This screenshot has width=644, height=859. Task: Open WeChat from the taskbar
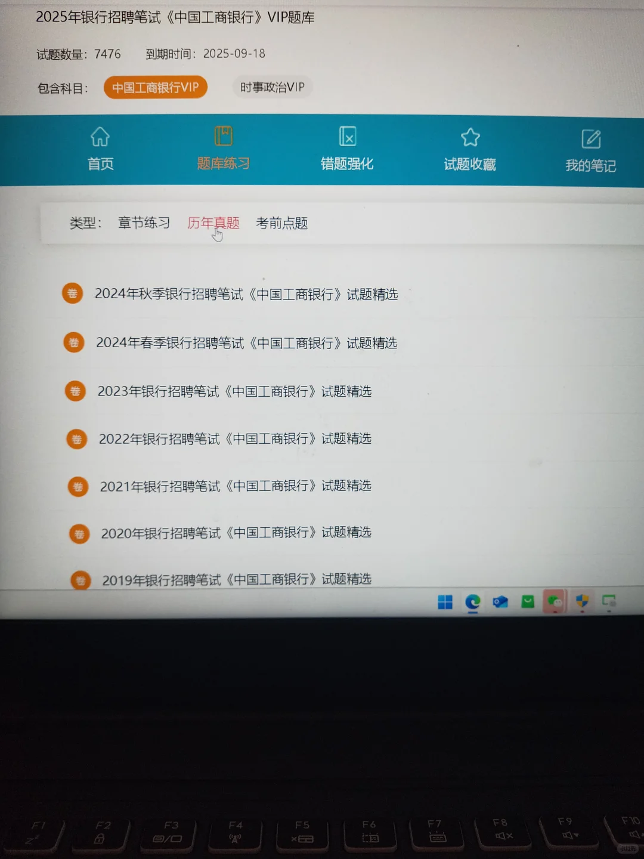(555, 602)
